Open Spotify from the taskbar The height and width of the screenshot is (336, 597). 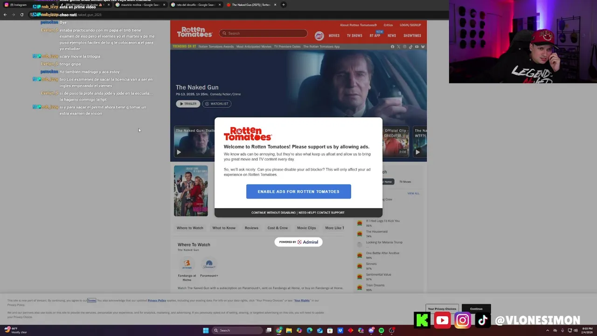[382, 330]
